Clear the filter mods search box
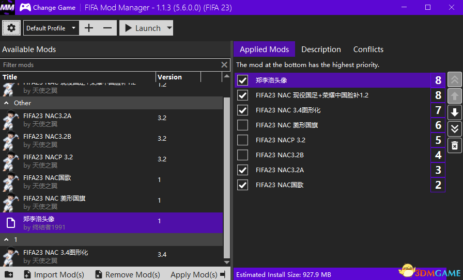 224,65
